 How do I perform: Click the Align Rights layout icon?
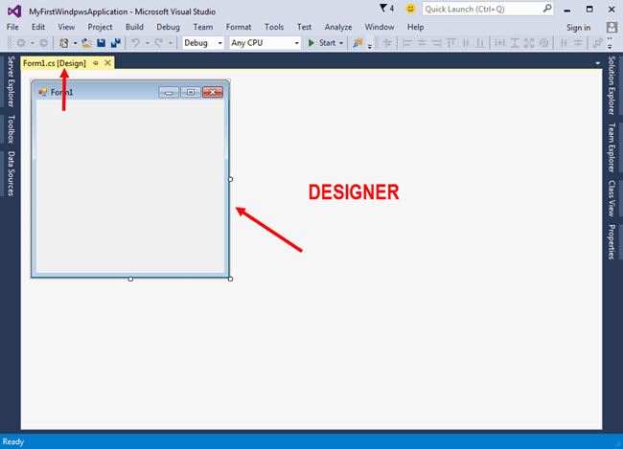tap(436, 43)
